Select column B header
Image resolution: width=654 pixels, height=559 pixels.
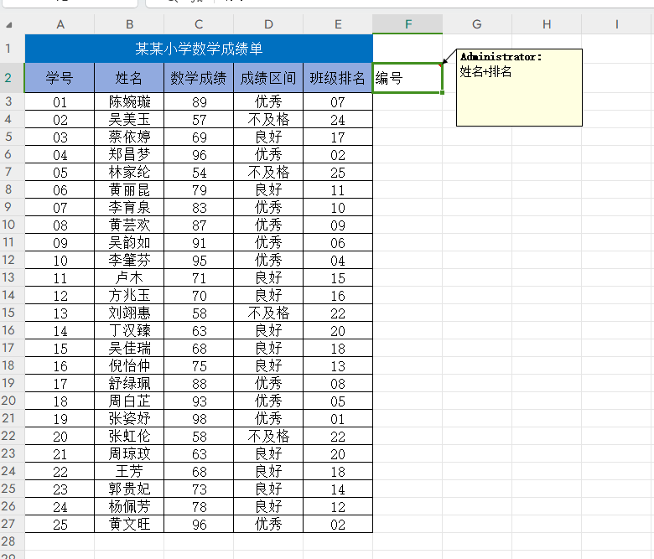click(129, 24)
